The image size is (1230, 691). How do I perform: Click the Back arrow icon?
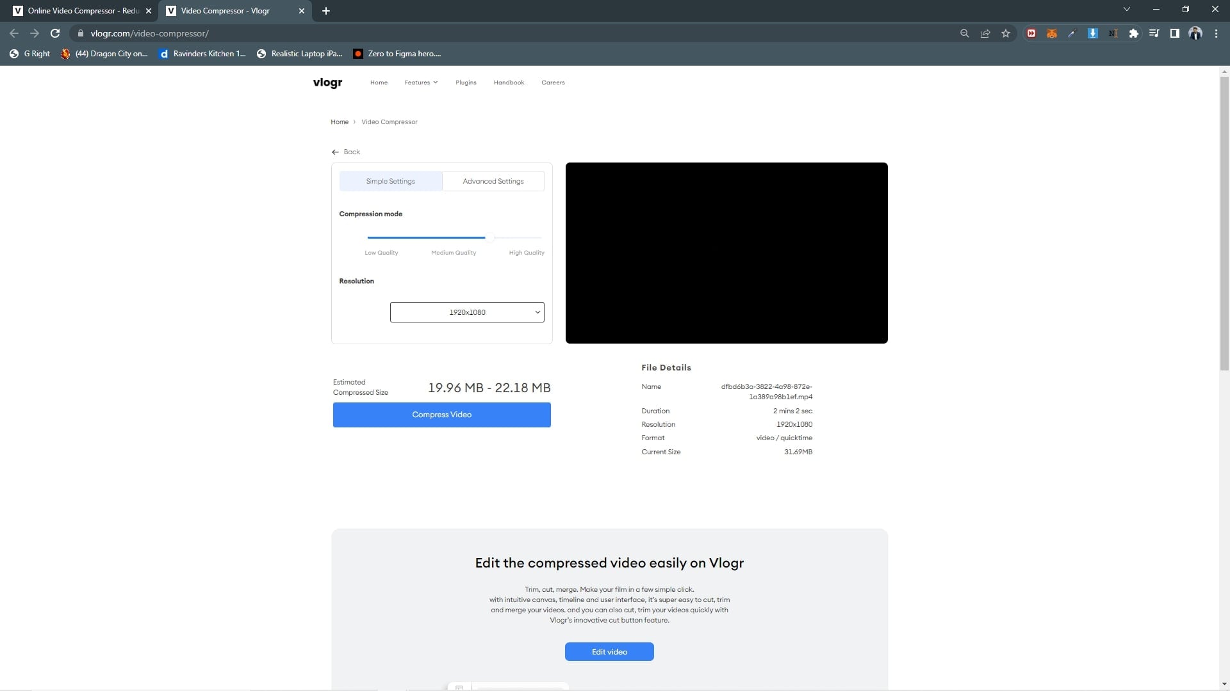tap(335, 152)
